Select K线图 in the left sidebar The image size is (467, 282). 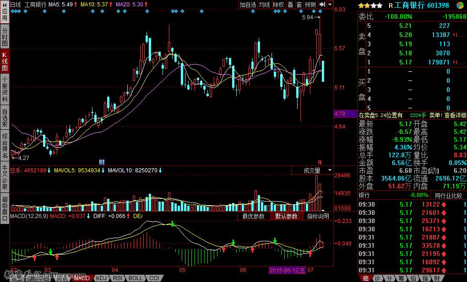(5, 62)
